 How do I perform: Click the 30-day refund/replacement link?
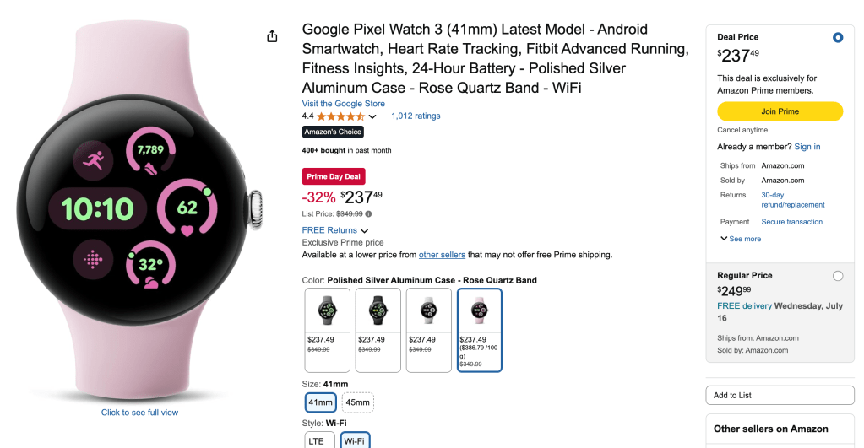792,200
